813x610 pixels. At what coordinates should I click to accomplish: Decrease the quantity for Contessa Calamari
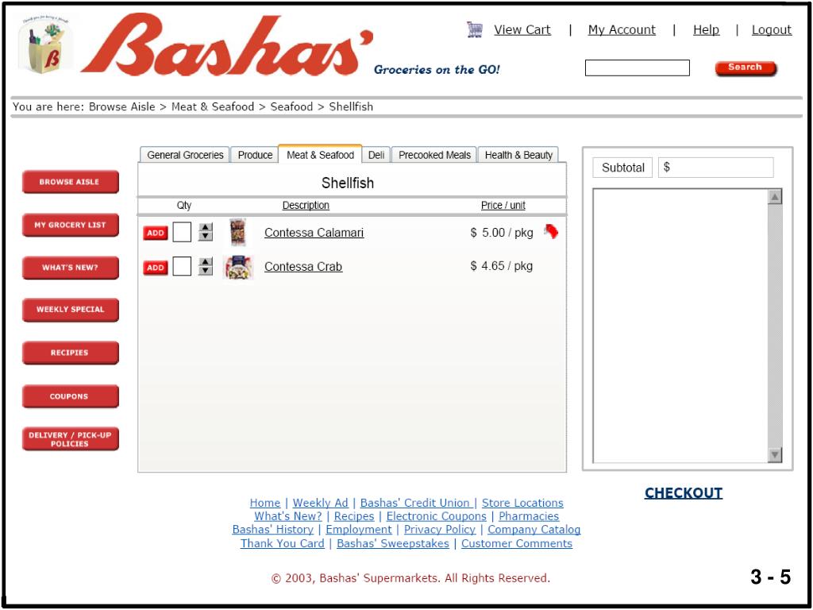[206, 237]
